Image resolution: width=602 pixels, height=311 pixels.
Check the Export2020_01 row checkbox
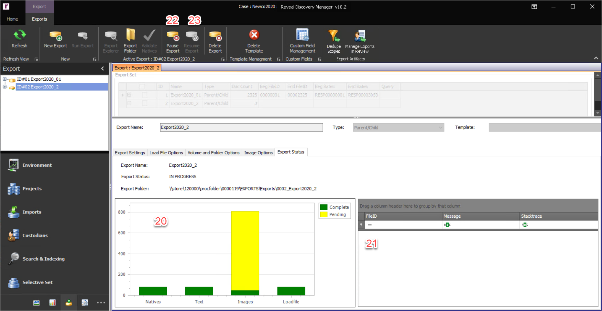point(145,95)
